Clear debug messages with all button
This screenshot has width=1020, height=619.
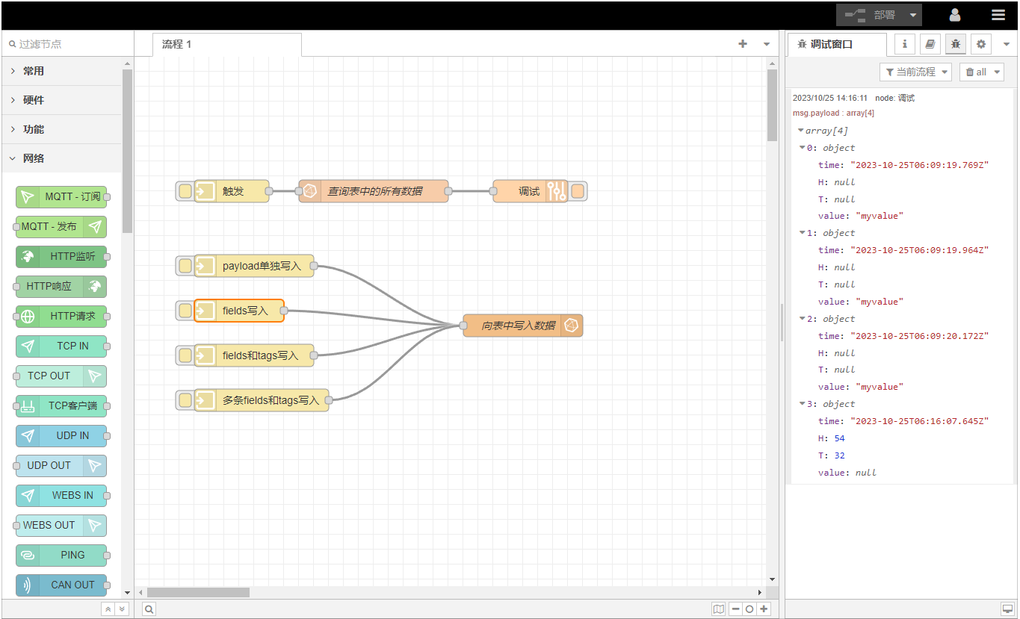(x=981, y=72)
